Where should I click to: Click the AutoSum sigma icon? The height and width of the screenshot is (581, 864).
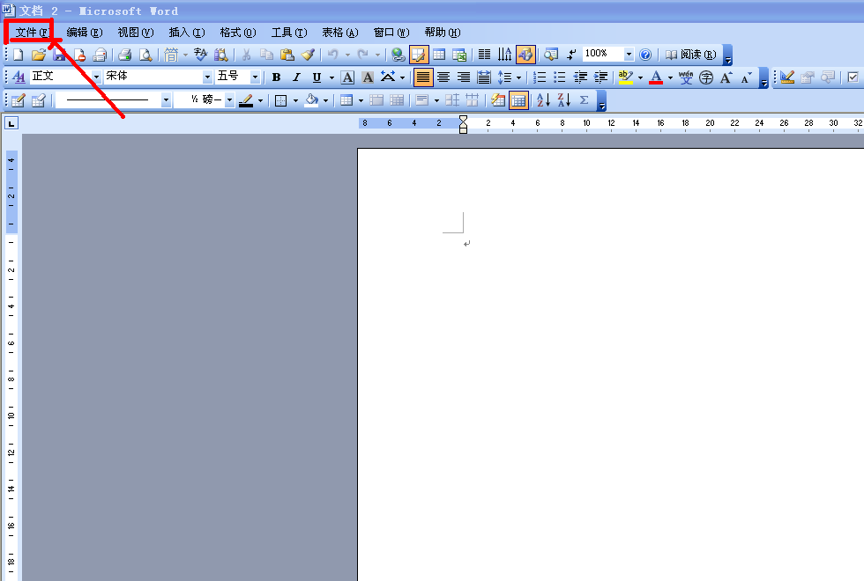tap(584, 100)
